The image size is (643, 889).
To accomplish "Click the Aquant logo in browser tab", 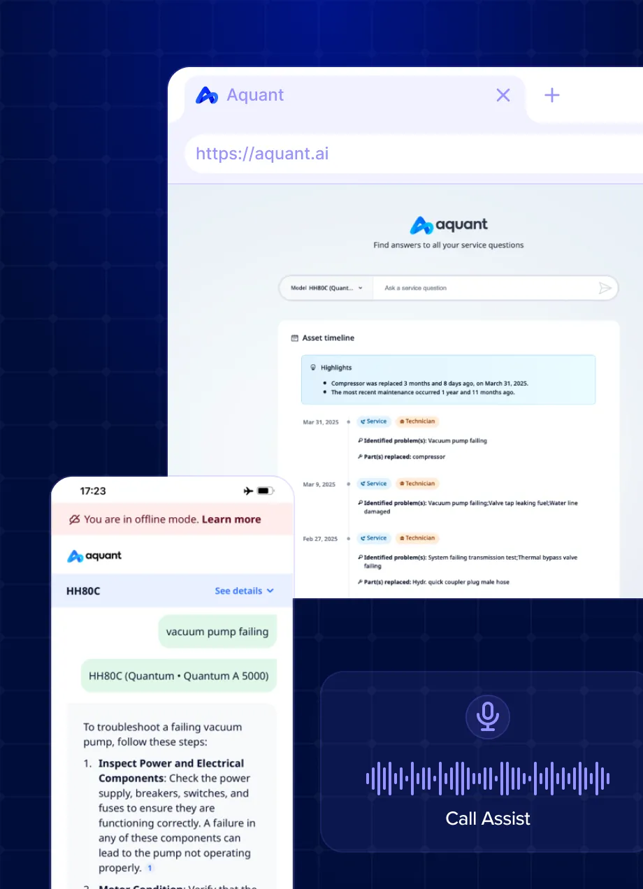I will click(207, 95).
